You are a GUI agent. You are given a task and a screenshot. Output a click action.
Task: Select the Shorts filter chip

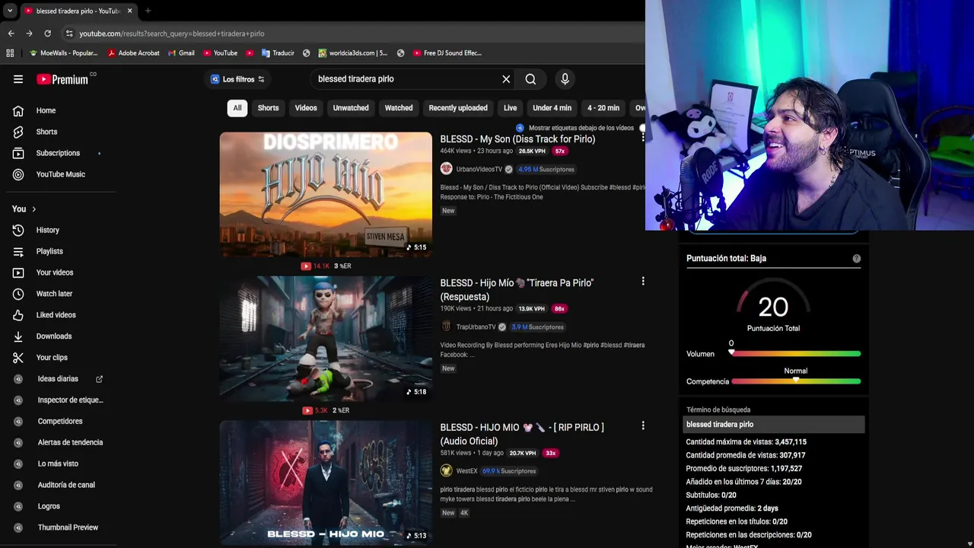268,108
